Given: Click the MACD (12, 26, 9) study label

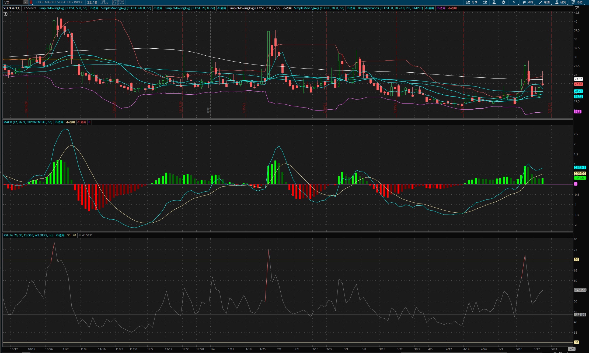Looking at the screenshot, I should point(28,122).
